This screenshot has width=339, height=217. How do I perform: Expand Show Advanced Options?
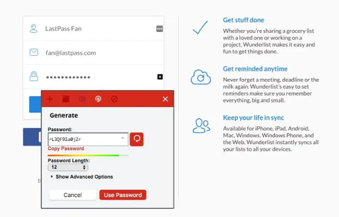pyautogui.click(x=82, y=177)
